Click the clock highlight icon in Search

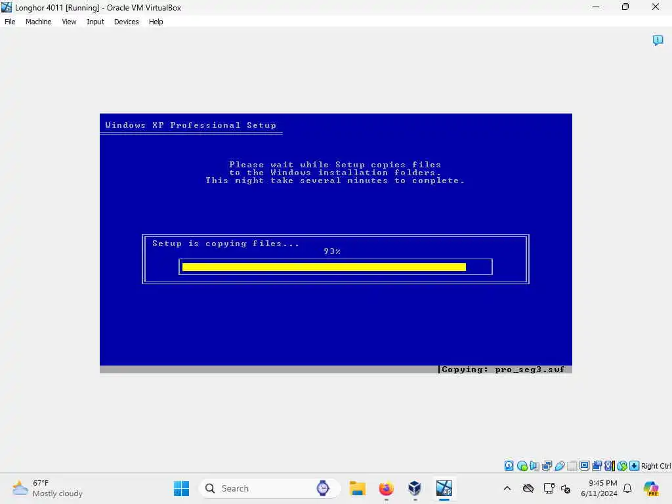[x=323, y=488]
